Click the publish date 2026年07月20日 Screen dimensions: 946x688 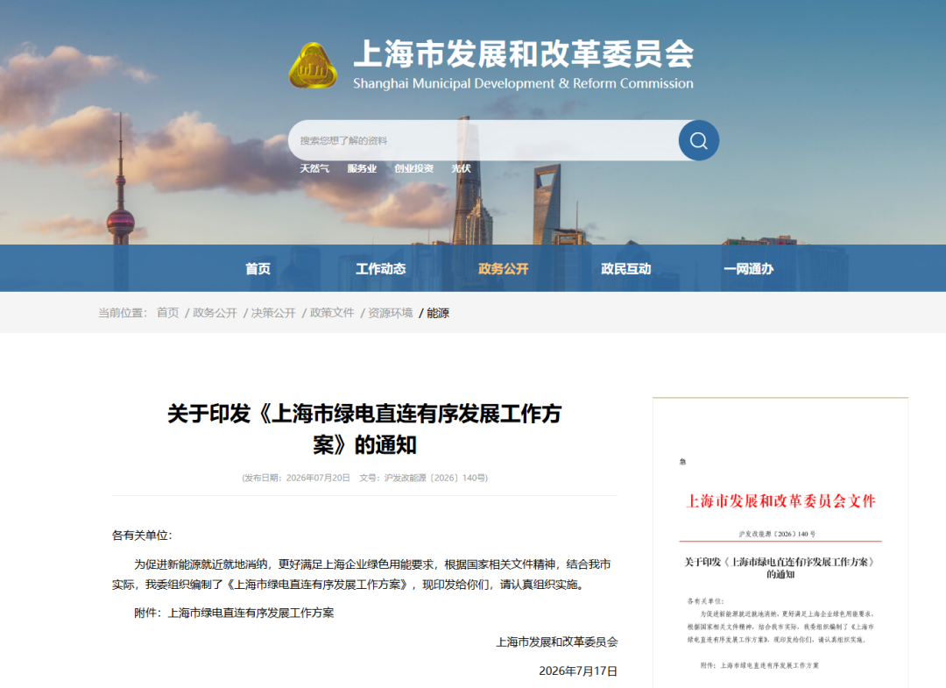pos(318,478)
